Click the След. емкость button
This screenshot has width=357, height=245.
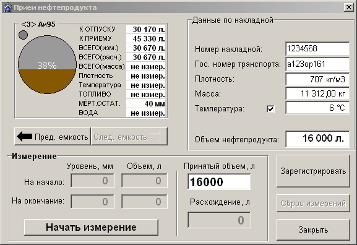(x=129, y=137)
